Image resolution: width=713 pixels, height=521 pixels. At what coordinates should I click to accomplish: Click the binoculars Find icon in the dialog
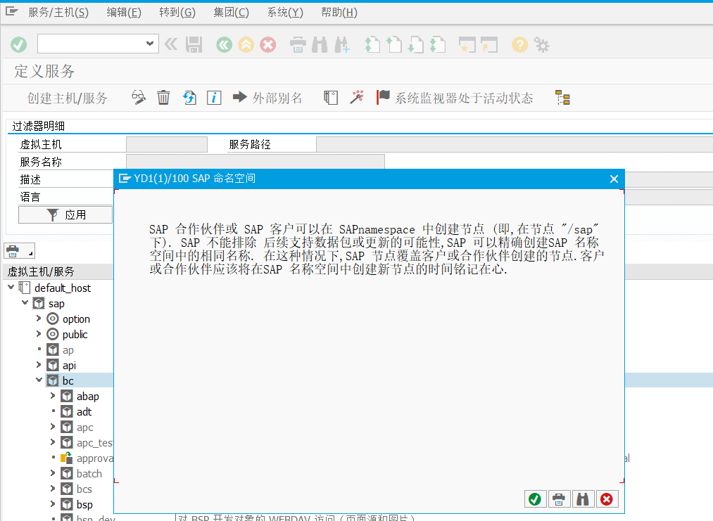coord(583,499)
